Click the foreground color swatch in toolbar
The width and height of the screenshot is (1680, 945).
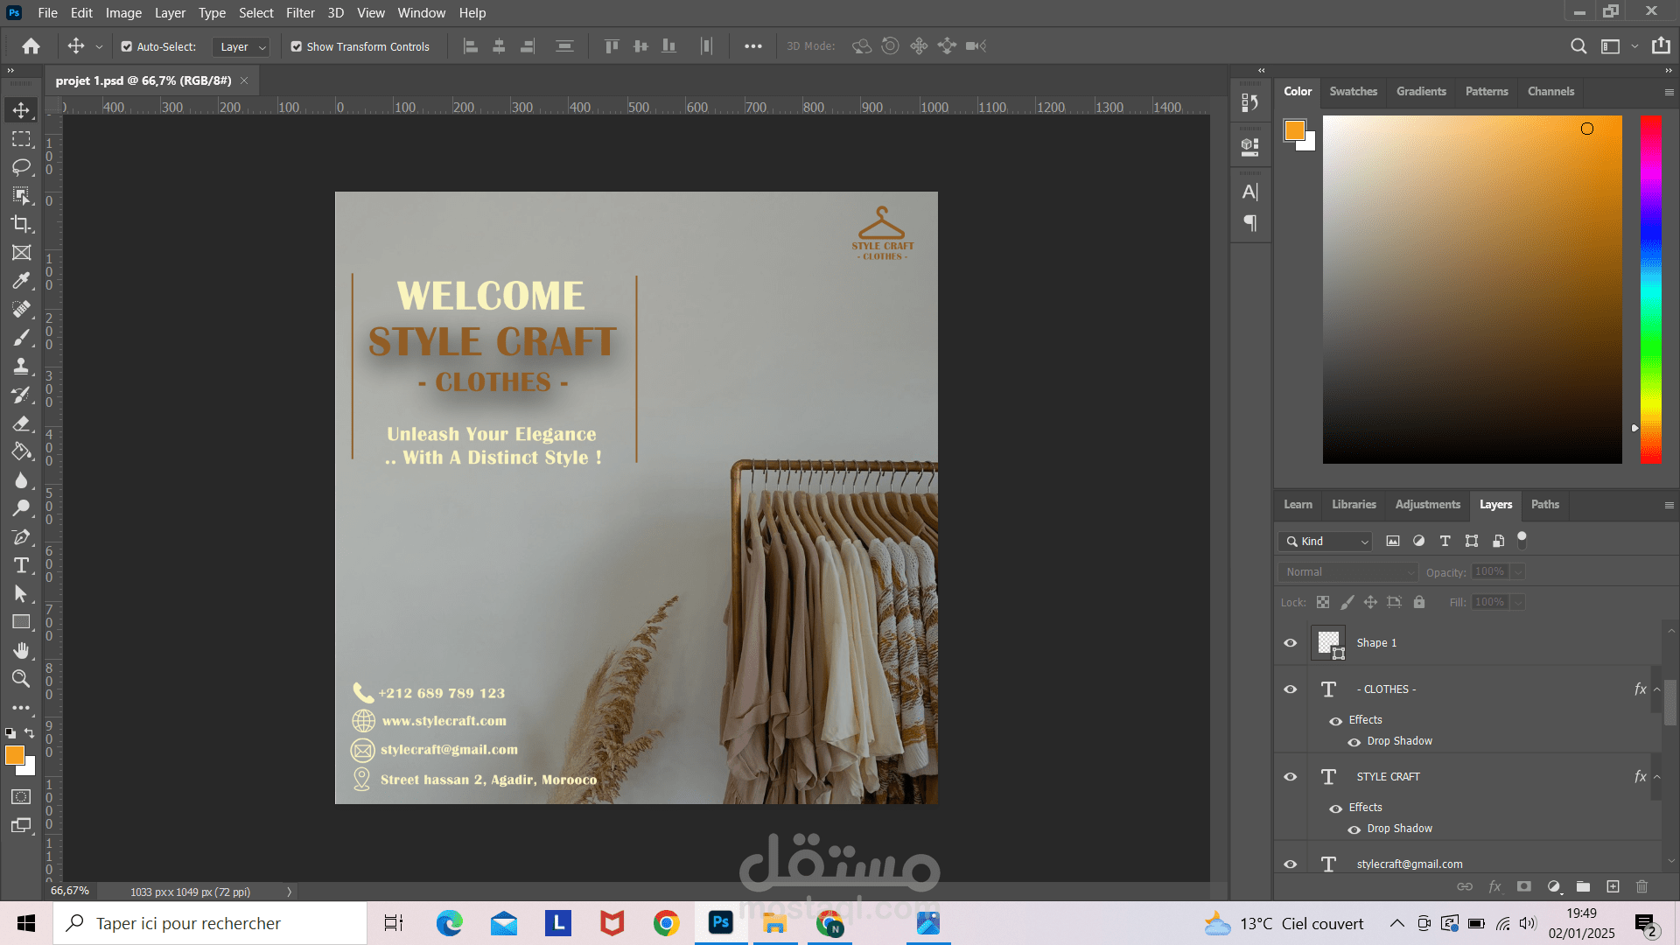click(x=14, y=756)
